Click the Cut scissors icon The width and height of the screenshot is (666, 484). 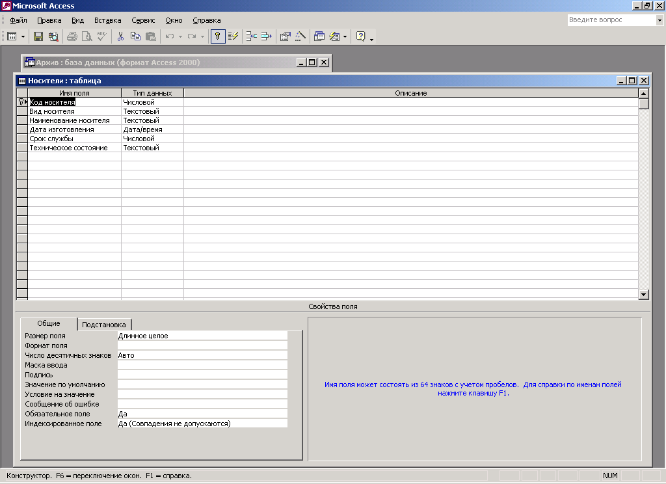pos(120,36)
